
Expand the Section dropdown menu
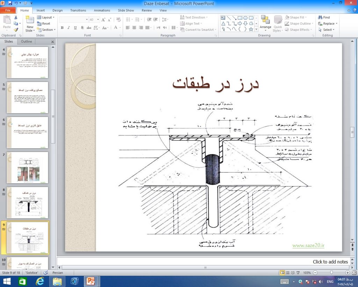[x=46, y=30]
